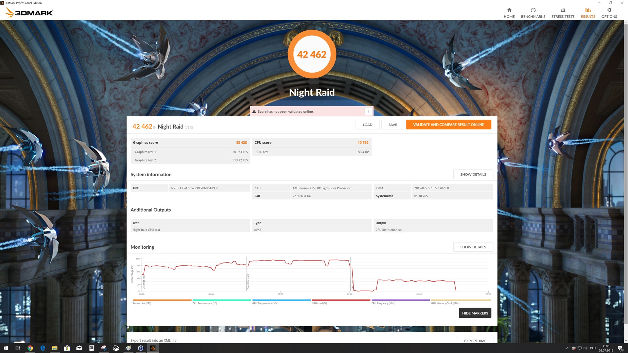The image size is (628, 353).
Task: Switch to the Results tab
Action: (x=588, y=13)
